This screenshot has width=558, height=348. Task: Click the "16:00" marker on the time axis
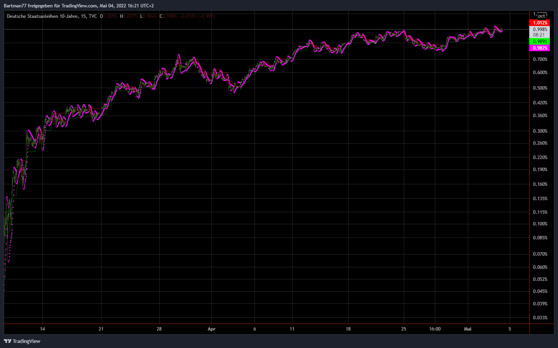click(435, 329)
